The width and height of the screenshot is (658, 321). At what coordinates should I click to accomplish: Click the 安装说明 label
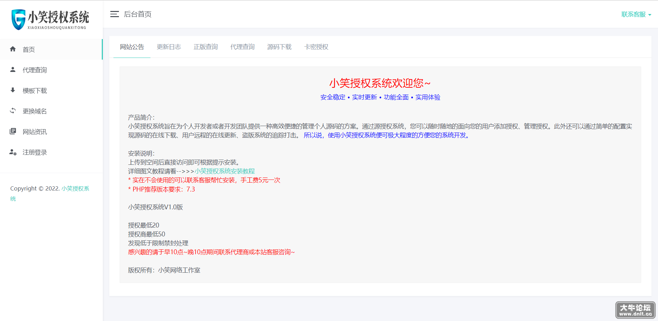pos(141,153)
